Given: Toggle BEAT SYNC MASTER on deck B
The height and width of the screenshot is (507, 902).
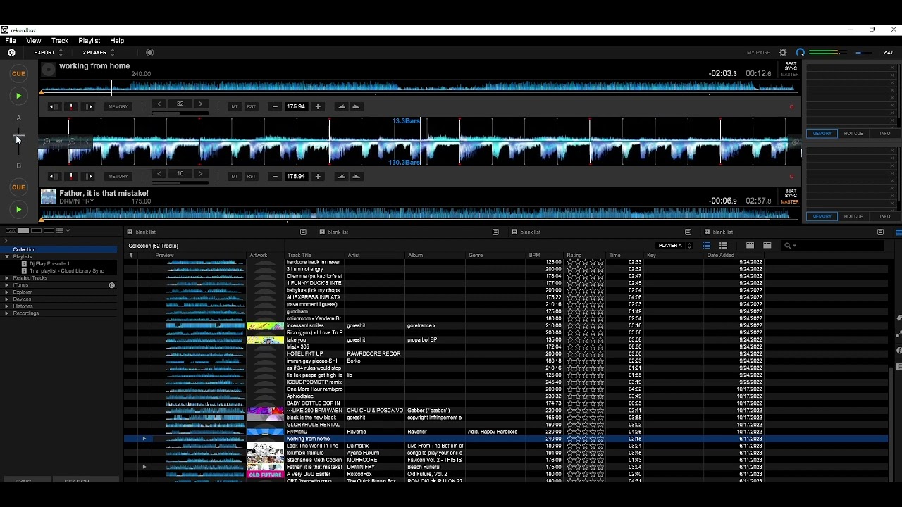Looking at the screenshot, I should pyautogui.click(x=791, y=196).
